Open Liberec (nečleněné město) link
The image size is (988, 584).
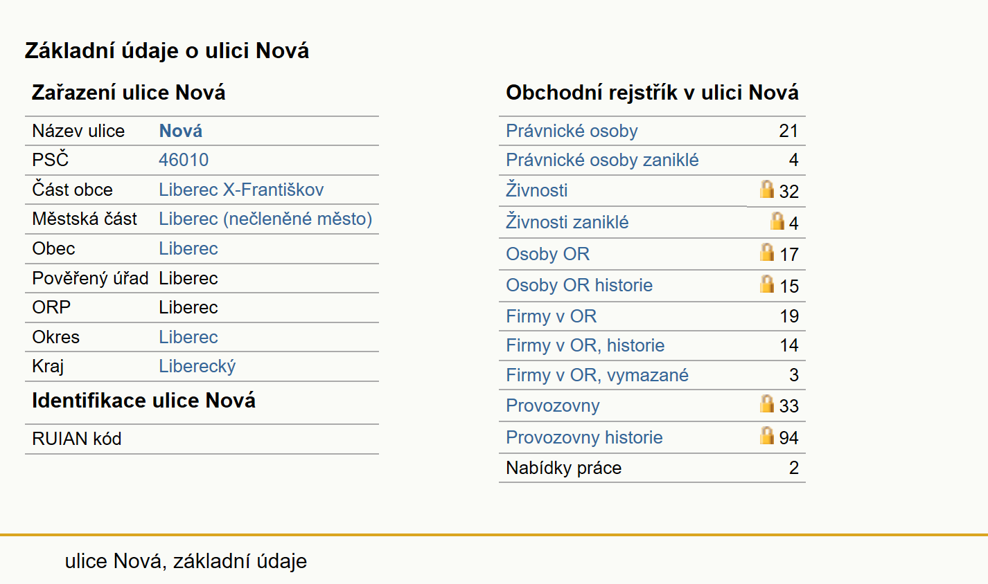click(265, 219)
